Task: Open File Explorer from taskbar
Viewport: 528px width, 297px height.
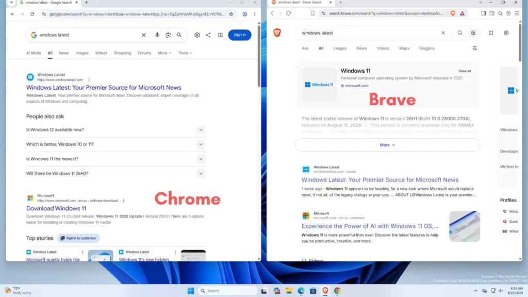Action: click(x=289, y=291)
